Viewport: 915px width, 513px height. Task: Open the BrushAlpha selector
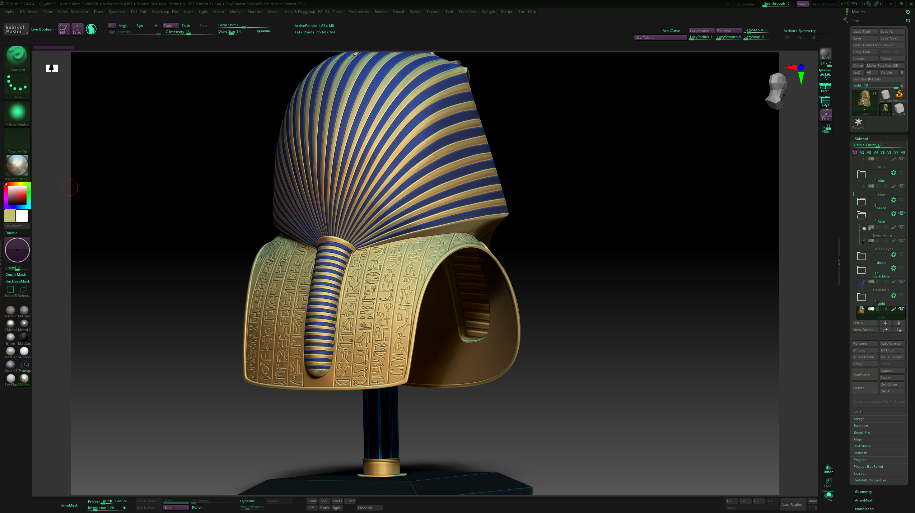tap(17, 113)
